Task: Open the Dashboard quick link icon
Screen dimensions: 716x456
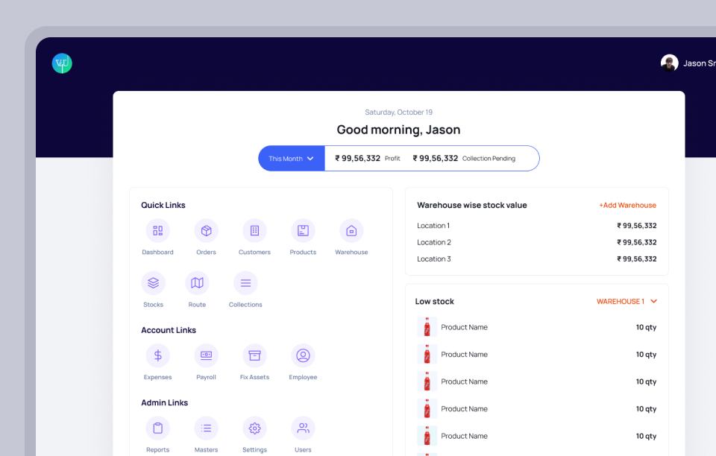Action: tap(157, 231)
